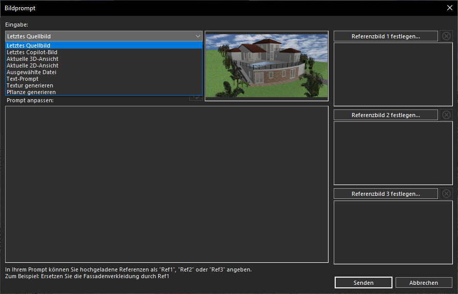This screenshot has width=458, height=294.
Task: Pick 'Aktuelle 2D-Ansicht' from list
Action: click(x=104, y=65)
